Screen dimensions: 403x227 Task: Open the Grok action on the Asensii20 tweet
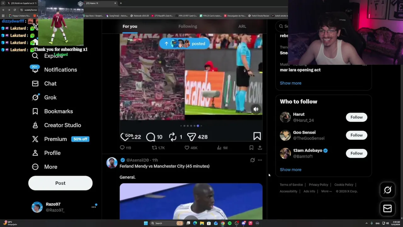point(253,160)
